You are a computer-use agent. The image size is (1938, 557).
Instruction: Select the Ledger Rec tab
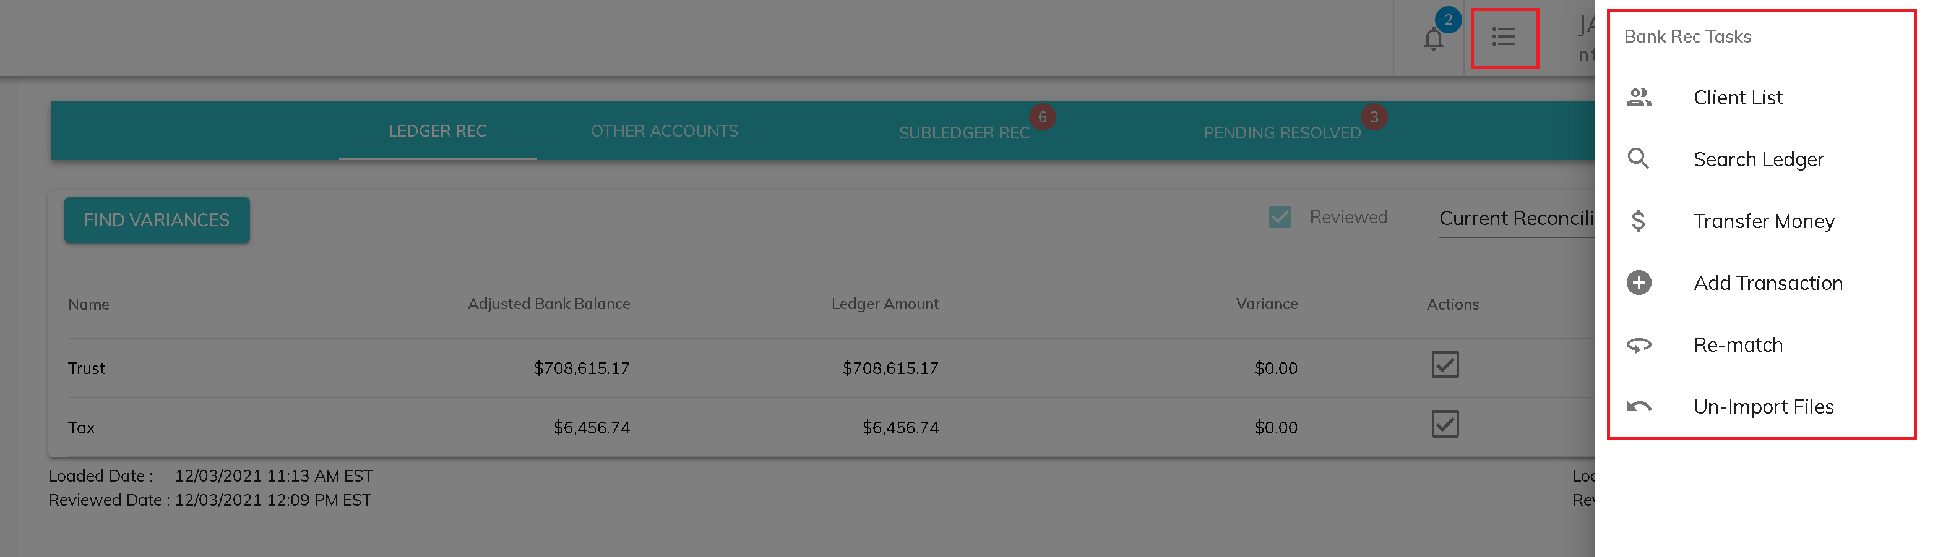point(437,132)
